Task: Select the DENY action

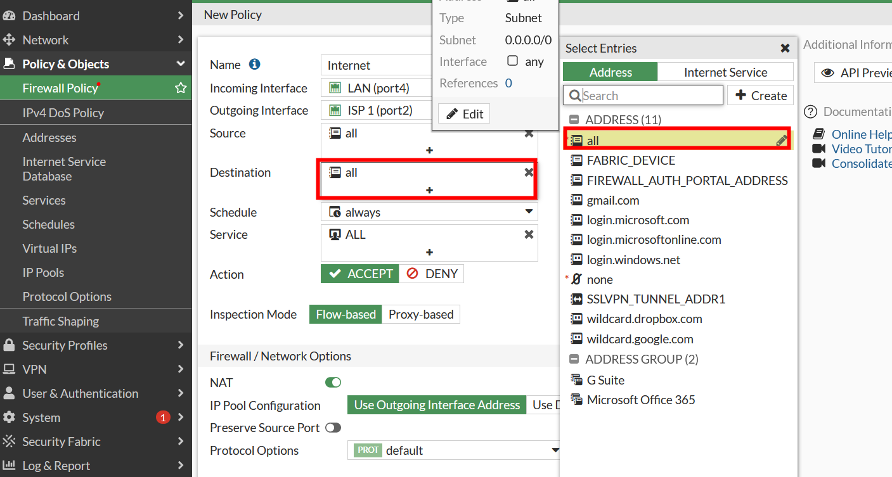Action: (x=432, y=274)
